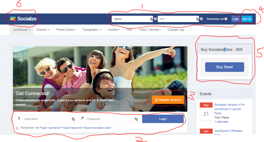Click the Apr event date badge
264x142 pixels.
(x=206, y=131)
